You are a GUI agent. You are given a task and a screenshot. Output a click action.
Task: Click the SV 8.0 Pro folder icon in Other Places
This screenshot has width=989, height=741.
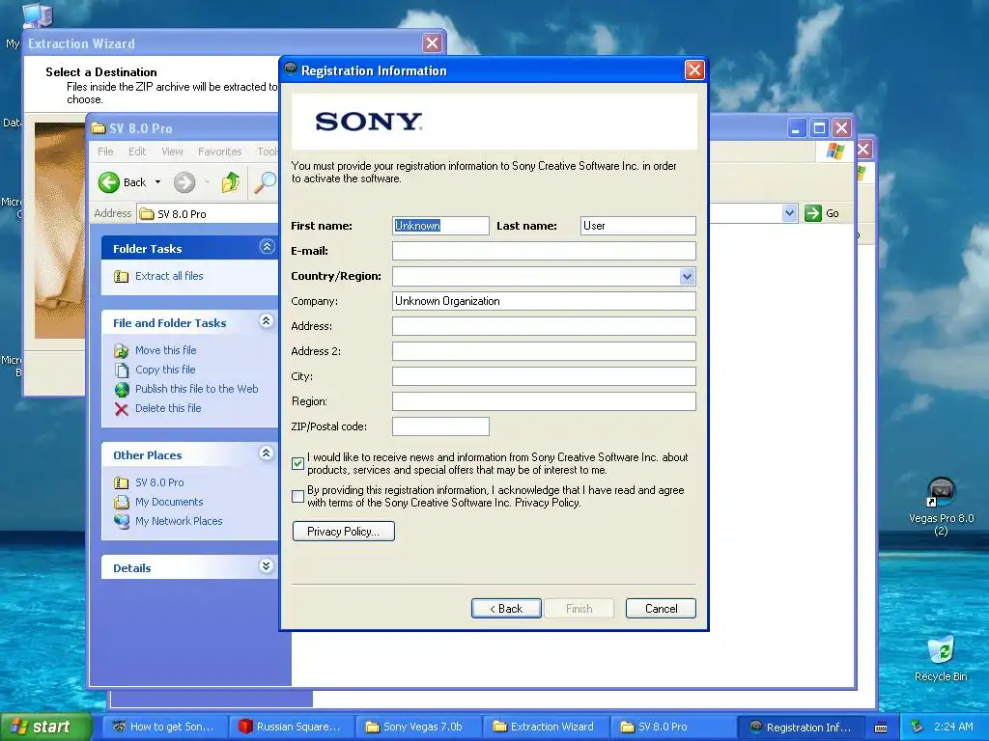click(121, 482)
